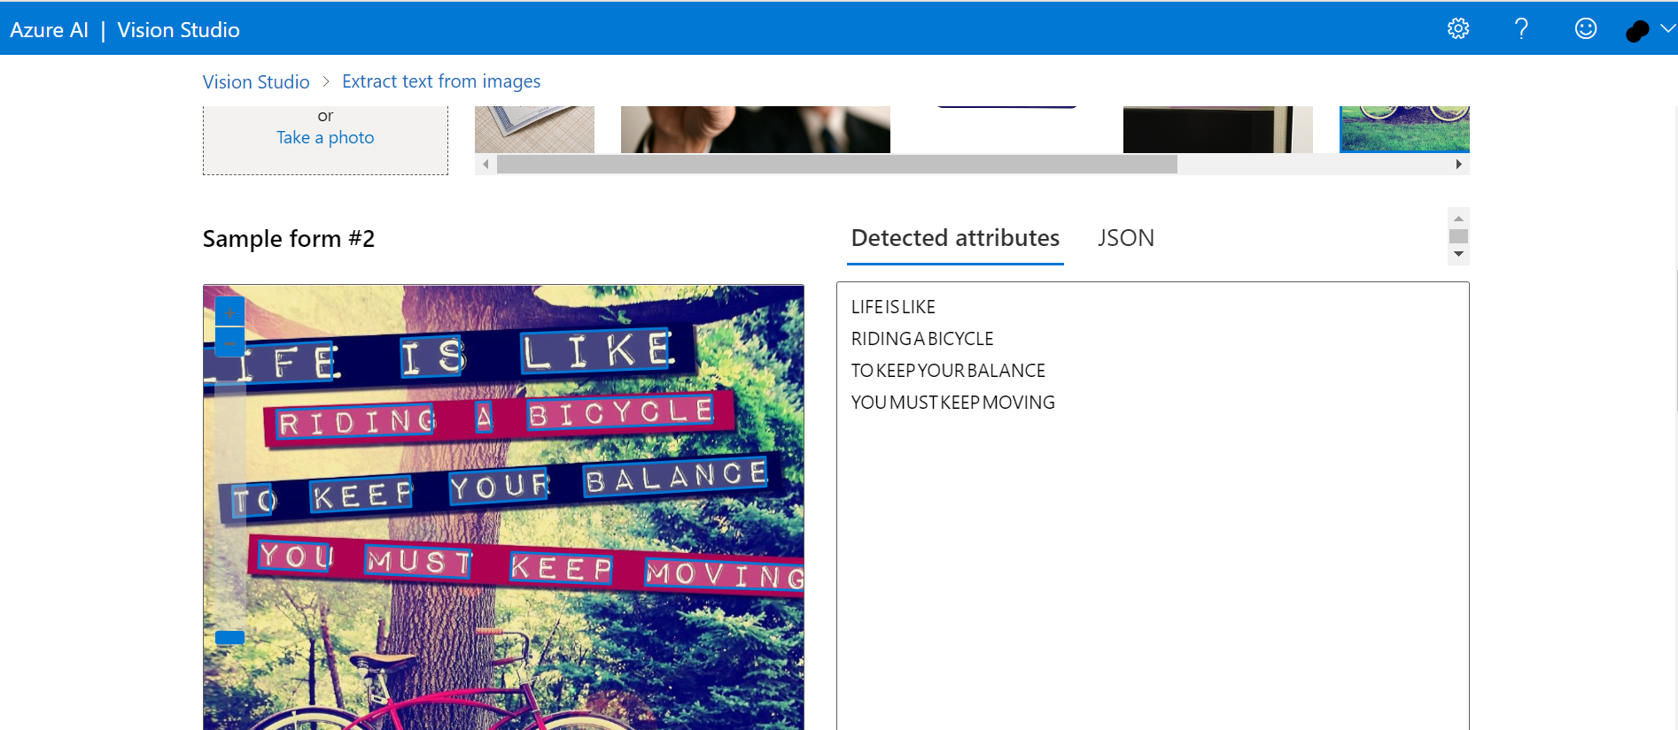
Task: Click the MOVING word box in image
Action: (725, 574)
